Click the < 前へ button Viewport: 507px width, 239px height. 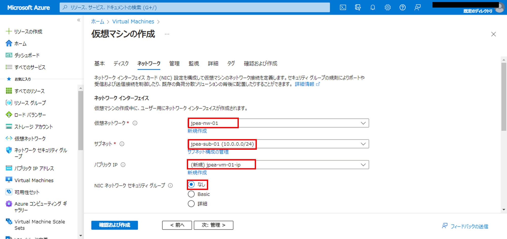pyautogui.click(x=177, y=225)
